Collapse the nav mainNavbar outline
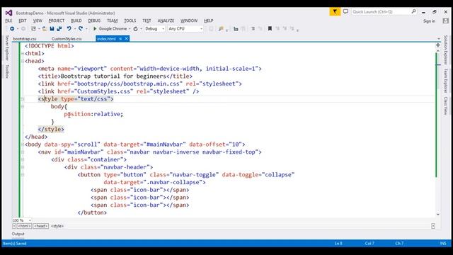This screenshot has width=453, height=255. (x=23, y=152)
